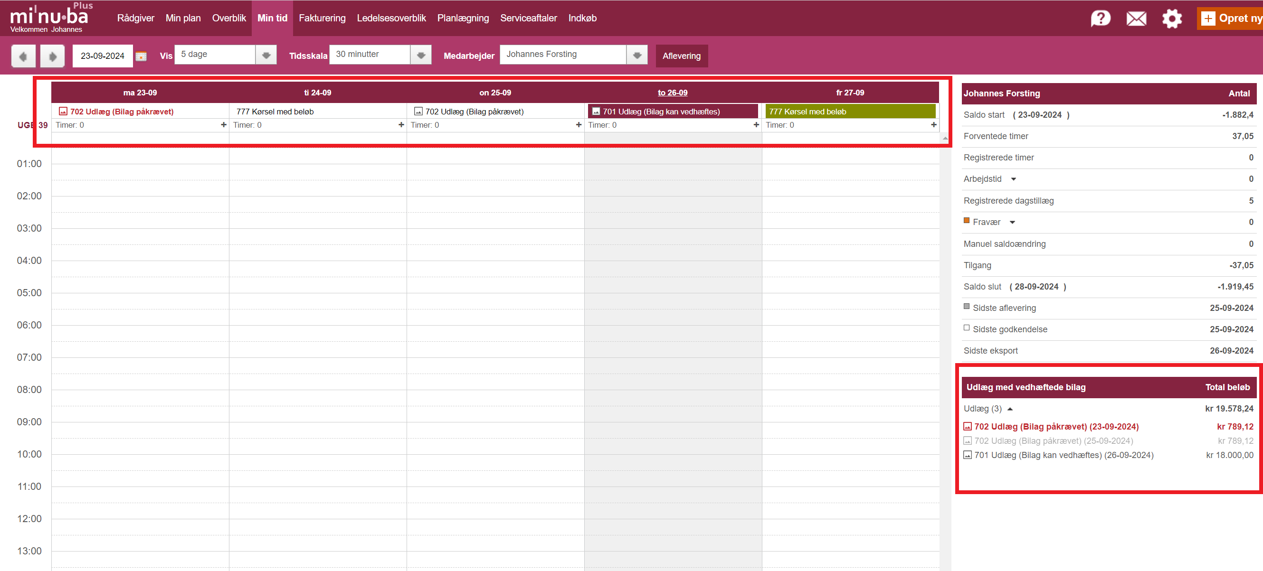Click receipt icon on 701 Udlæg to 26-09
1263x571 pixels.
click(x=596, y=111)
